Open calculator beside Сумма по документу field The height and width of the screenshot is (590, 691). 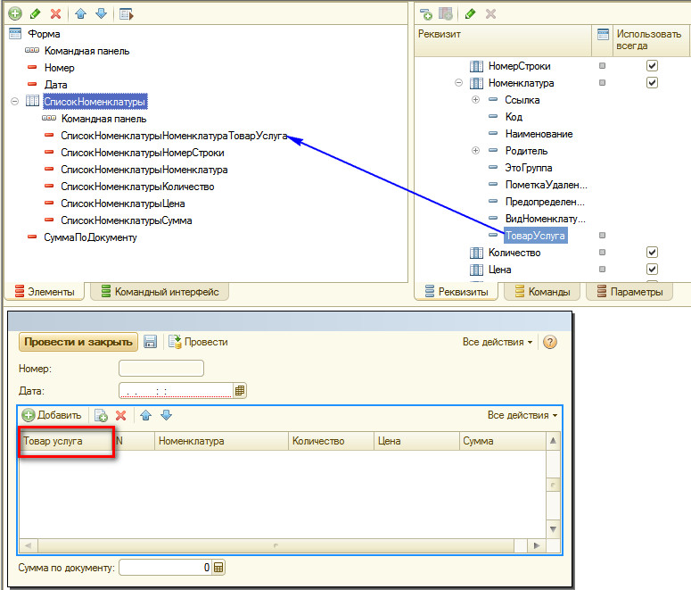coord(218,568)
